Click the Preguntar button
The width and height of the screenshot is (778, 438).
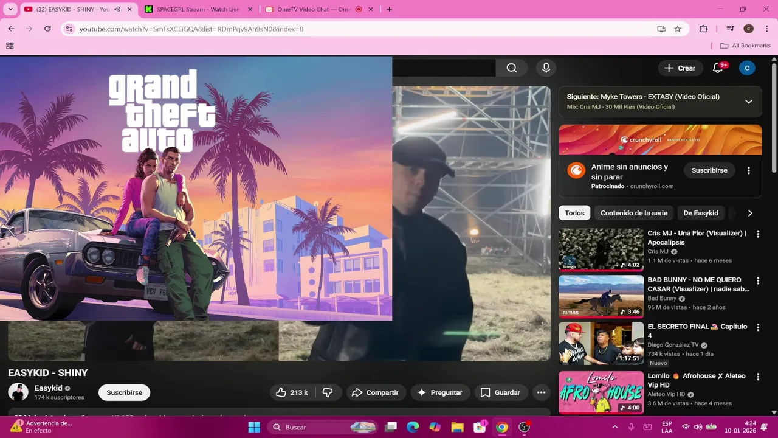point(440,392)
